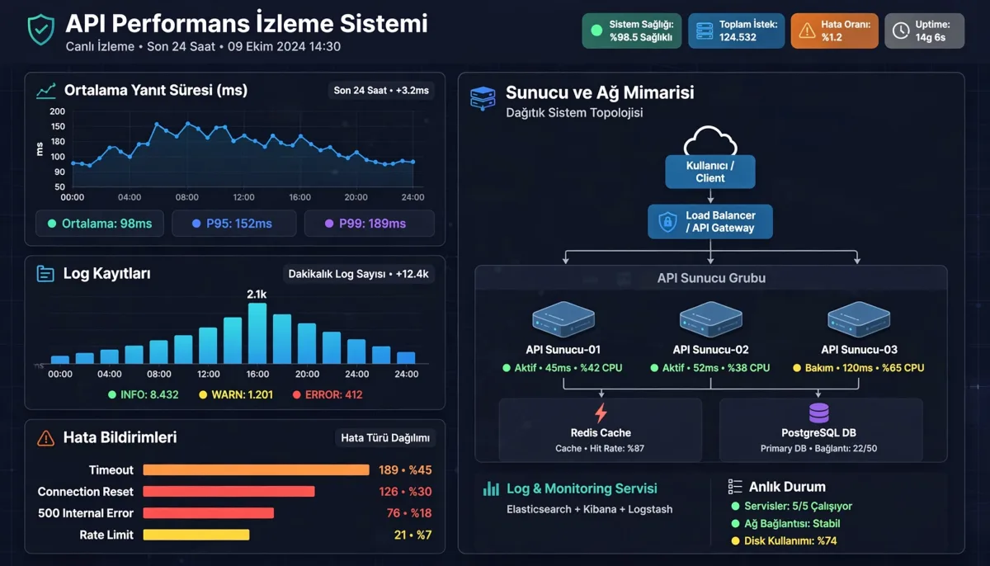Click Elasticsearch + Kibana + Logstash text

(x=590, y=509)
